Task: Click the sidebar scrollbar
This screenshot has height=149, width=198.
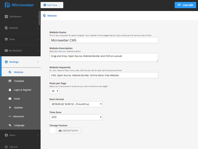Action: [39, 18]
